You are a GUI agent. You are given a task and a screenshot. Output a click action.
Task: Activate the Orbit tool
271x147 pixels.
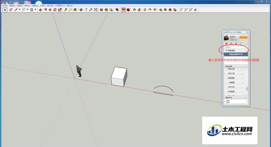[81, 10]
